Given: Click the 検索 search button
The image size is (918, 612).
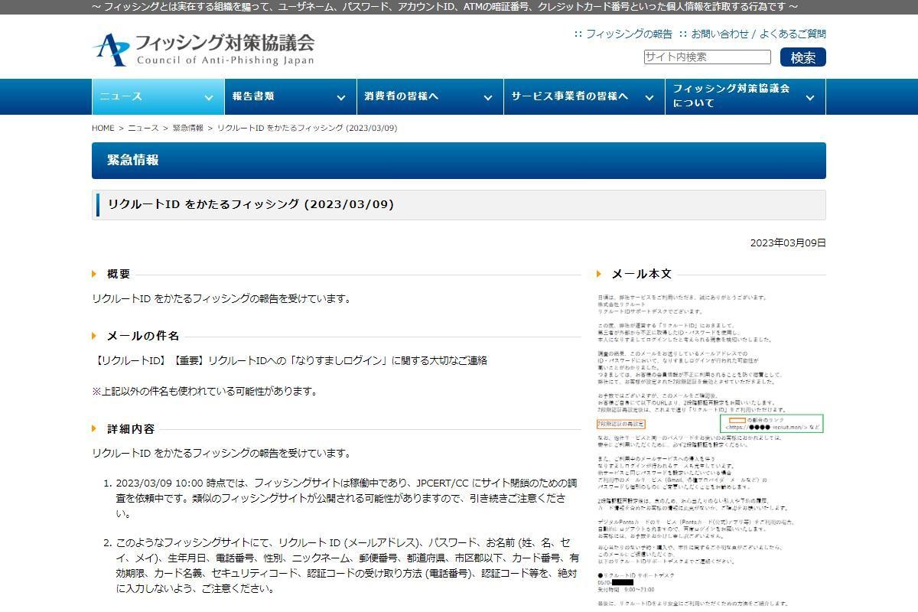Looking at the screenshot, I should [x=803, y=57].
